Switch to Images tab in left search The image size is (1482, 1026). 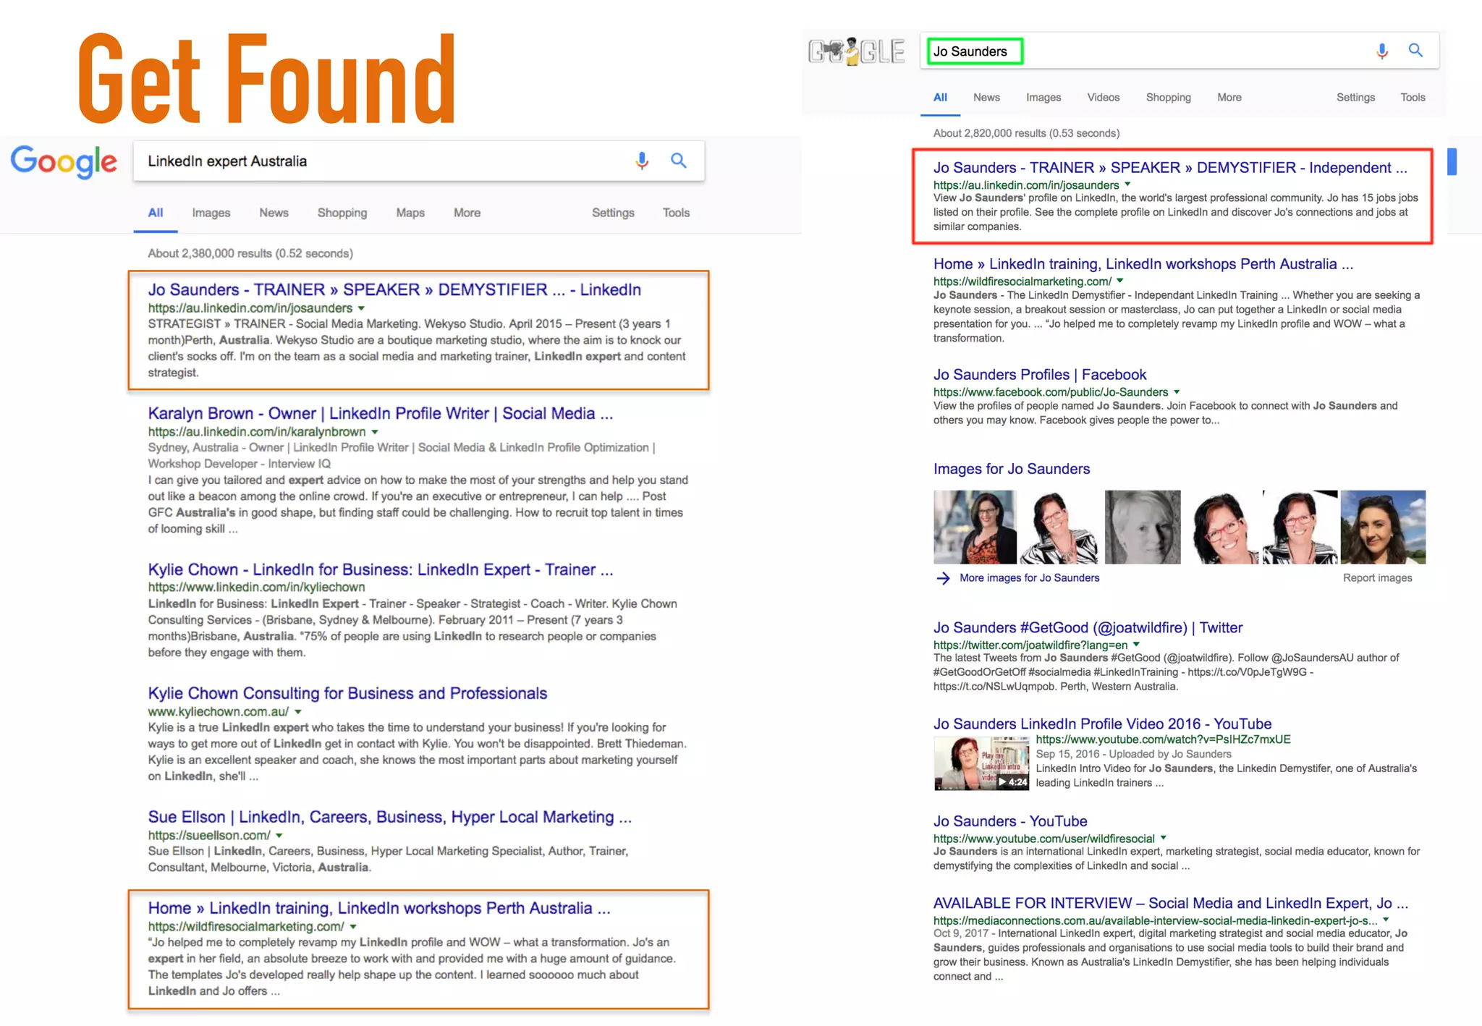[x=211, y=213]
